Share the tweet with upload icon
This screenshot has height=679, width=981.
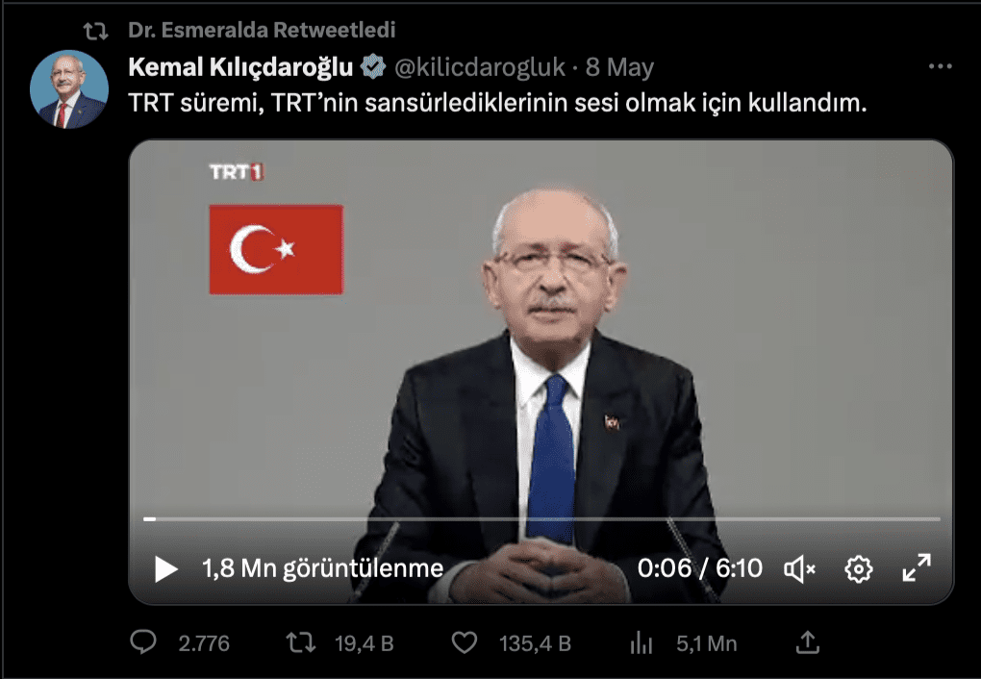808,642
